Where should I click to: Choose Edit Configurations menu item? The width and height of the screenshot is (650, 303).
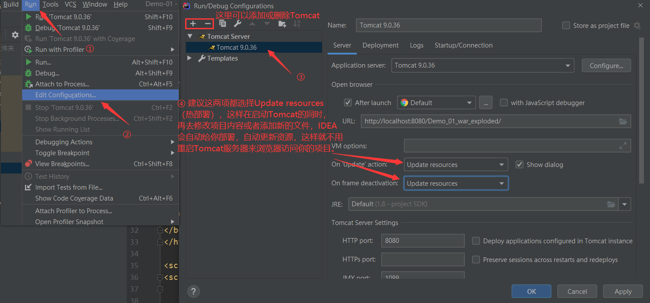[100, 95]
